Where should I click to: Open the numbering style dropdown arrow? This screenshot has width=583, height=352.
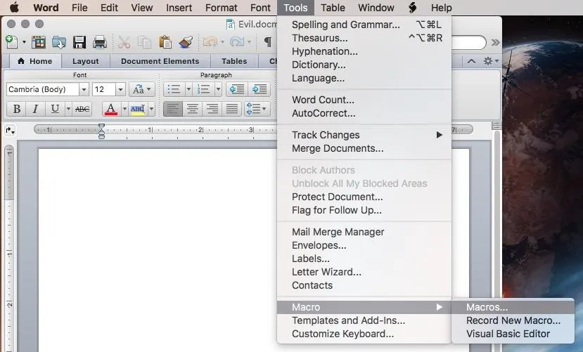218,89
